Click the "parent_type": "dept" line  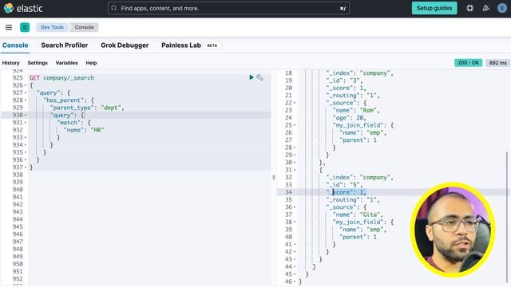(x=87, y=108)
